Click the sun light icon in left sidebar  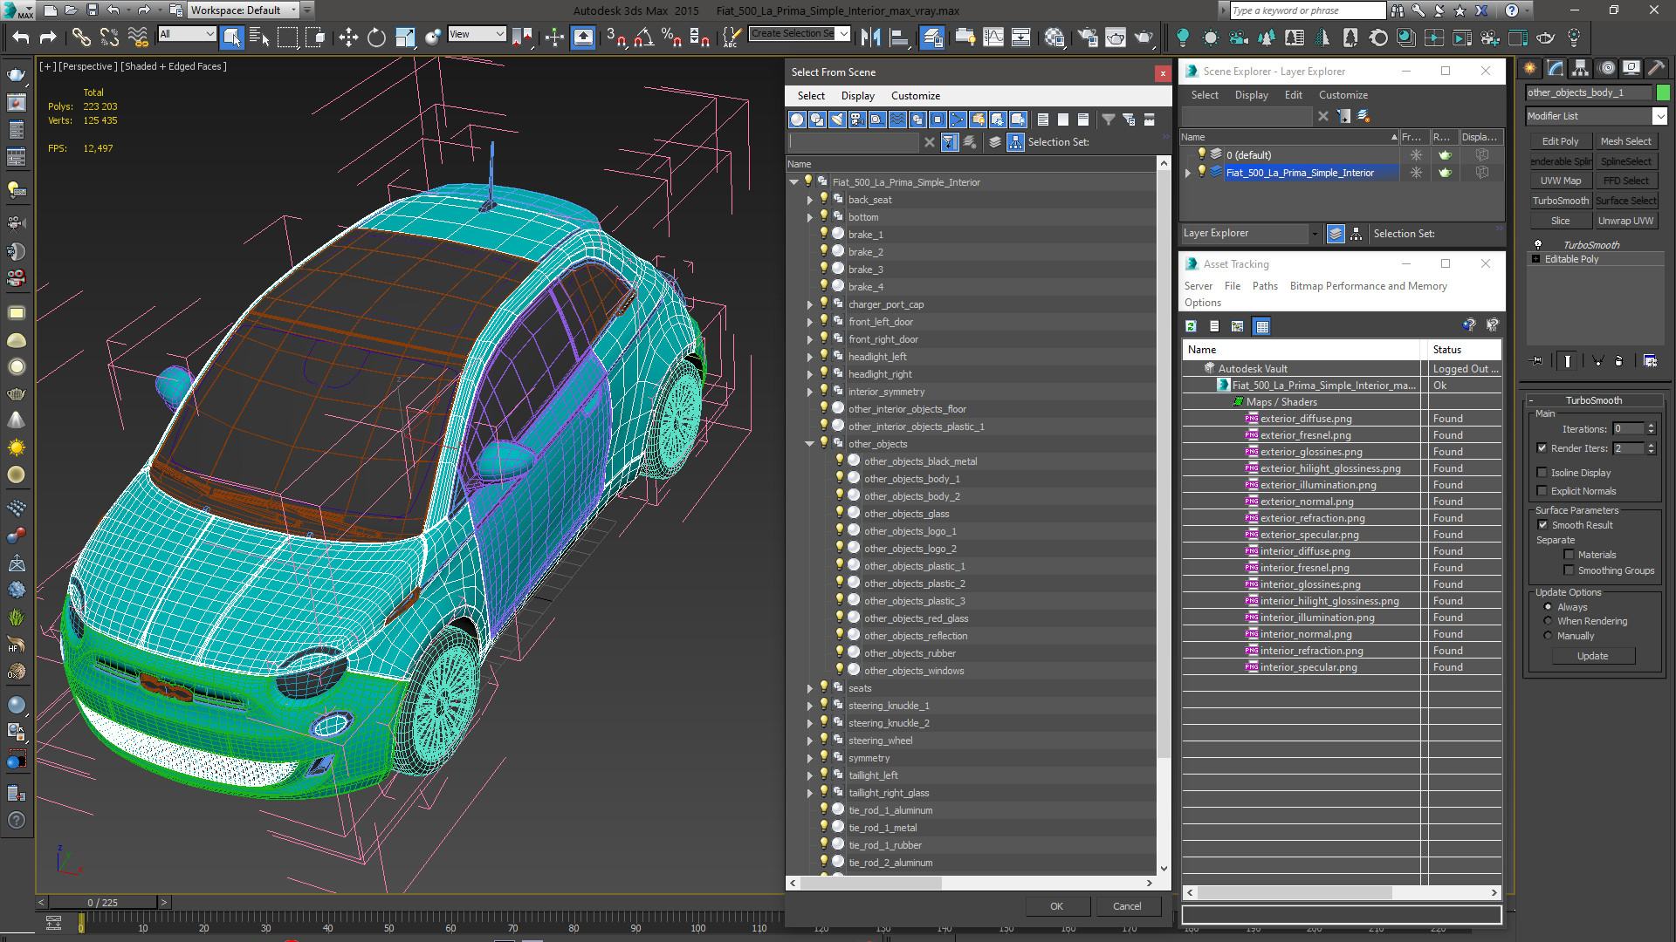pos(16,447)
